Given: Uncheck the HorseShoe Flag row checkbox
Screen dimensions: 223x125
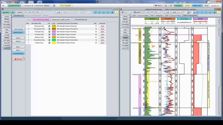Looking at the screenshot, I should [x=49, y=40].
